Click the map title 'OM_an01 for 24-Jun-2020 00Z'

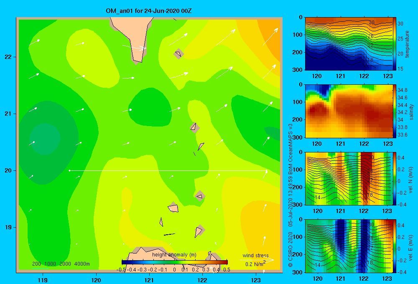(x=148, y=11)
